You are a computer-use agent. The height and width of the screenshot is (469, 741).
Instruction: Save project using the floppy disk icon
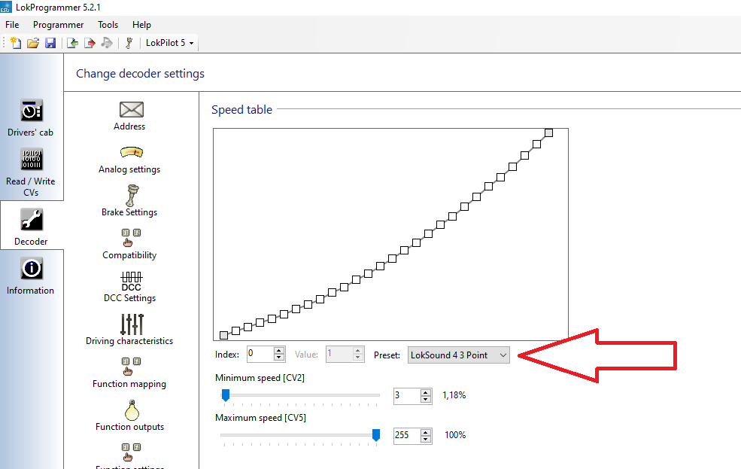(x=50, y=43)
